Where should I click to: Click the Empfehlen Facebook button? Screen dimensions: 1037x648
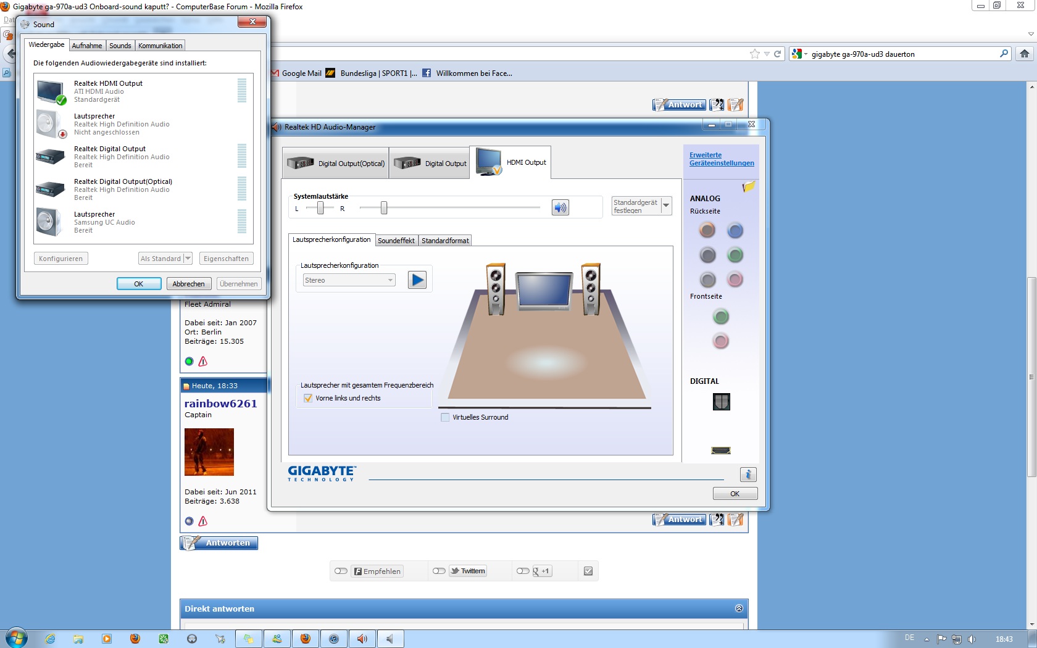[x=377, y=571]
